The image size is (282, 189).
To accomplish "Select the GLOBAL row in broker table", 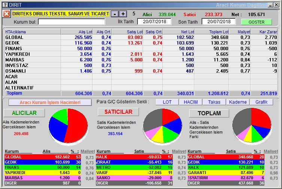I will (x=141, y=37).
